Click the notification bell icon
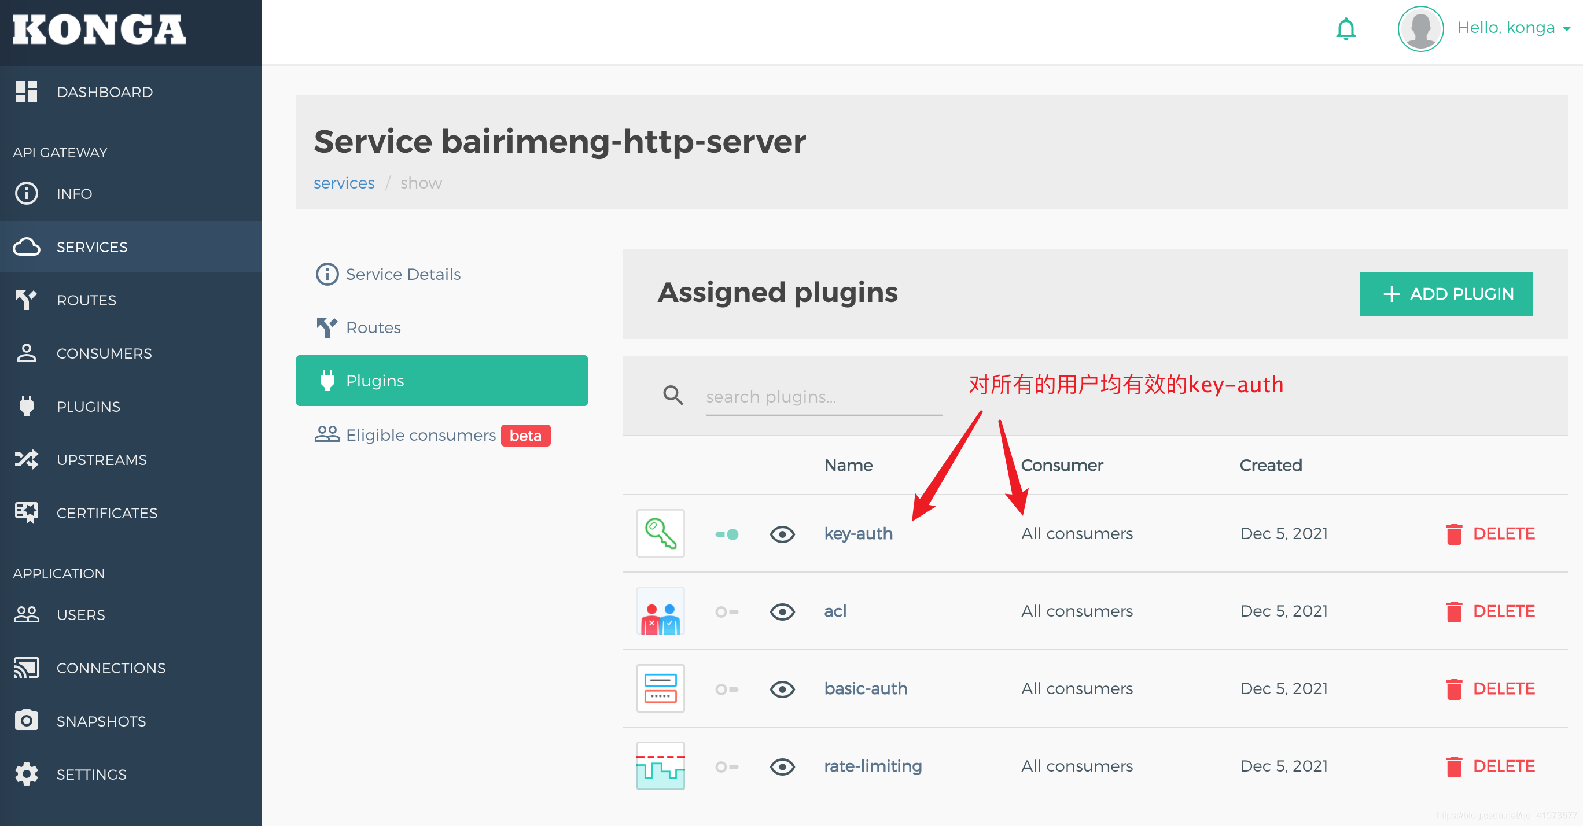1583x826 pixels. click(x=1345, y=29)
